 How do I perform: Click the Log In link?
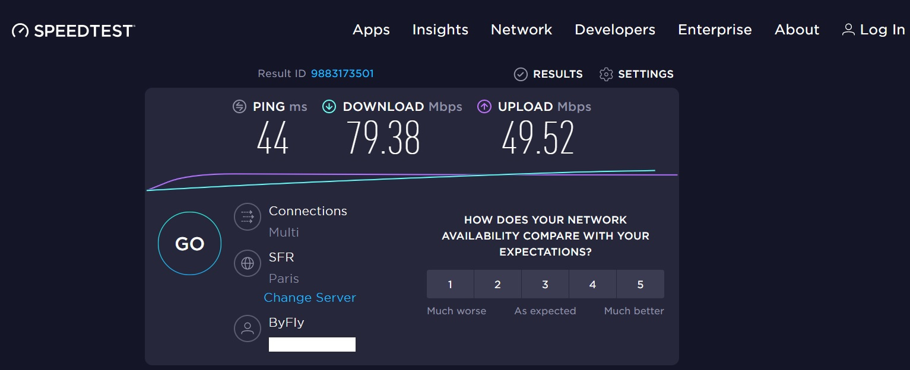pos(882,30)
